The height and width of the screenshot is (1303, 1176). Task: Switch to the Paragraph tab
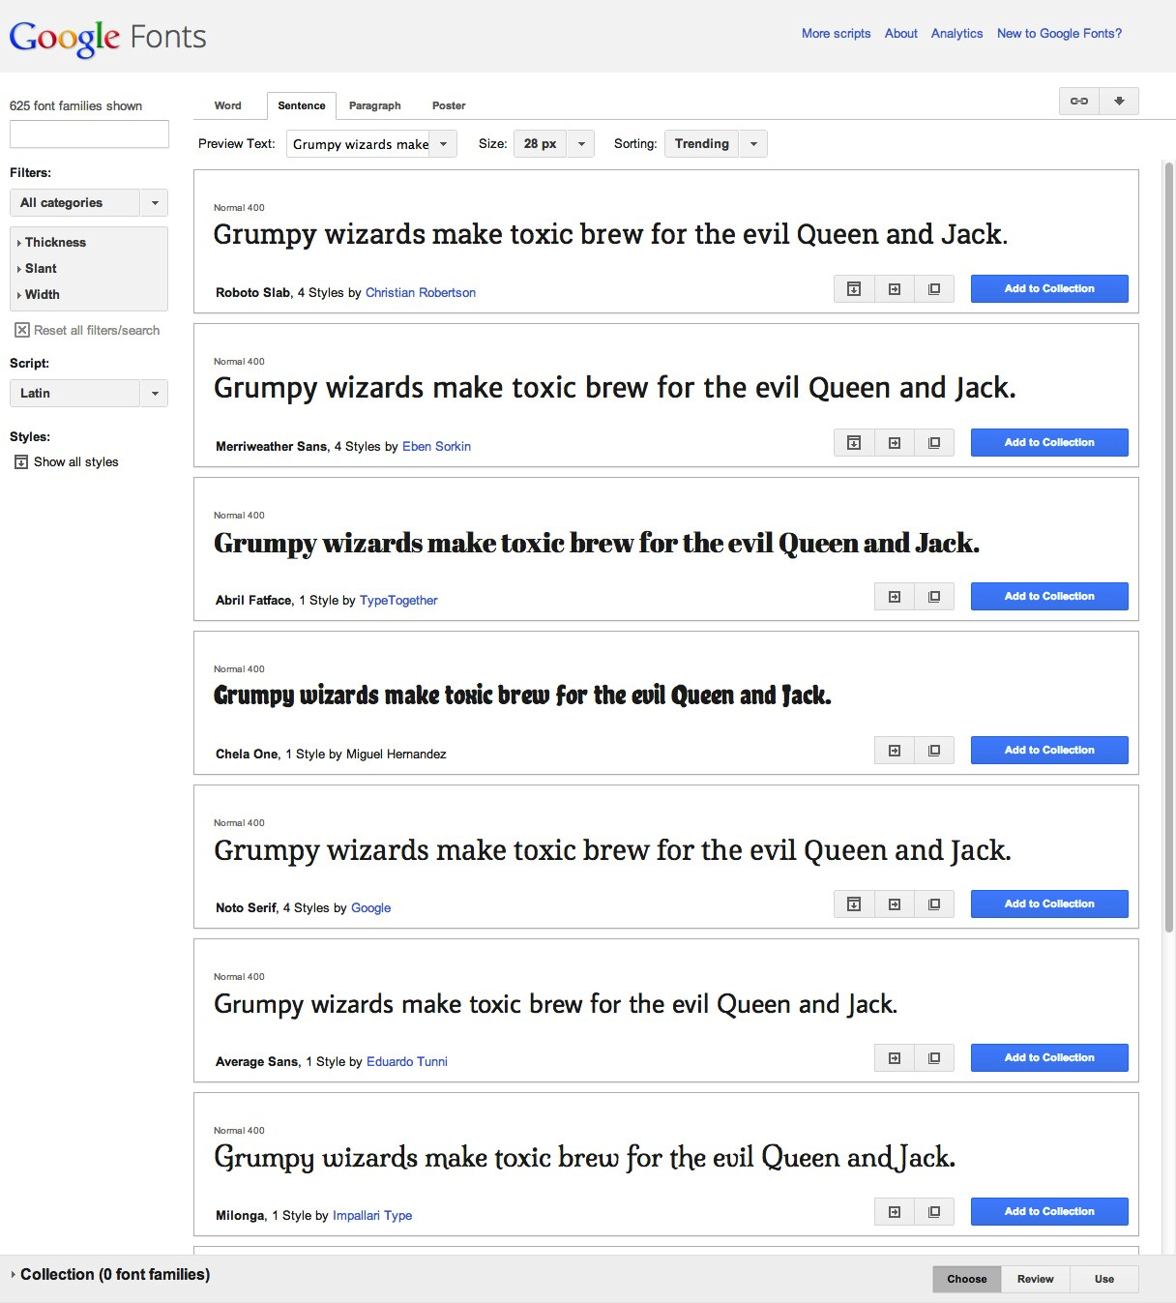[x=375, y=105]
